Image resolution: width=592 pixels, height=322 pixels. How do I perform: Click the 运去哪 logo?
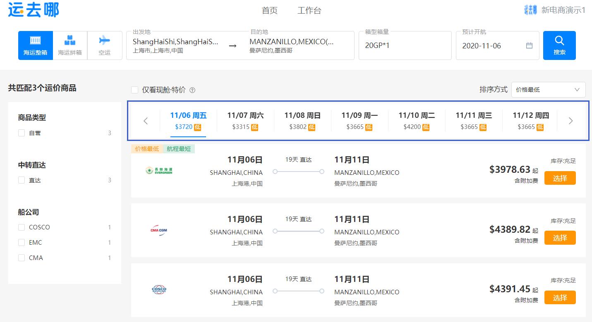pyautogui.click(x=34, y=10)
